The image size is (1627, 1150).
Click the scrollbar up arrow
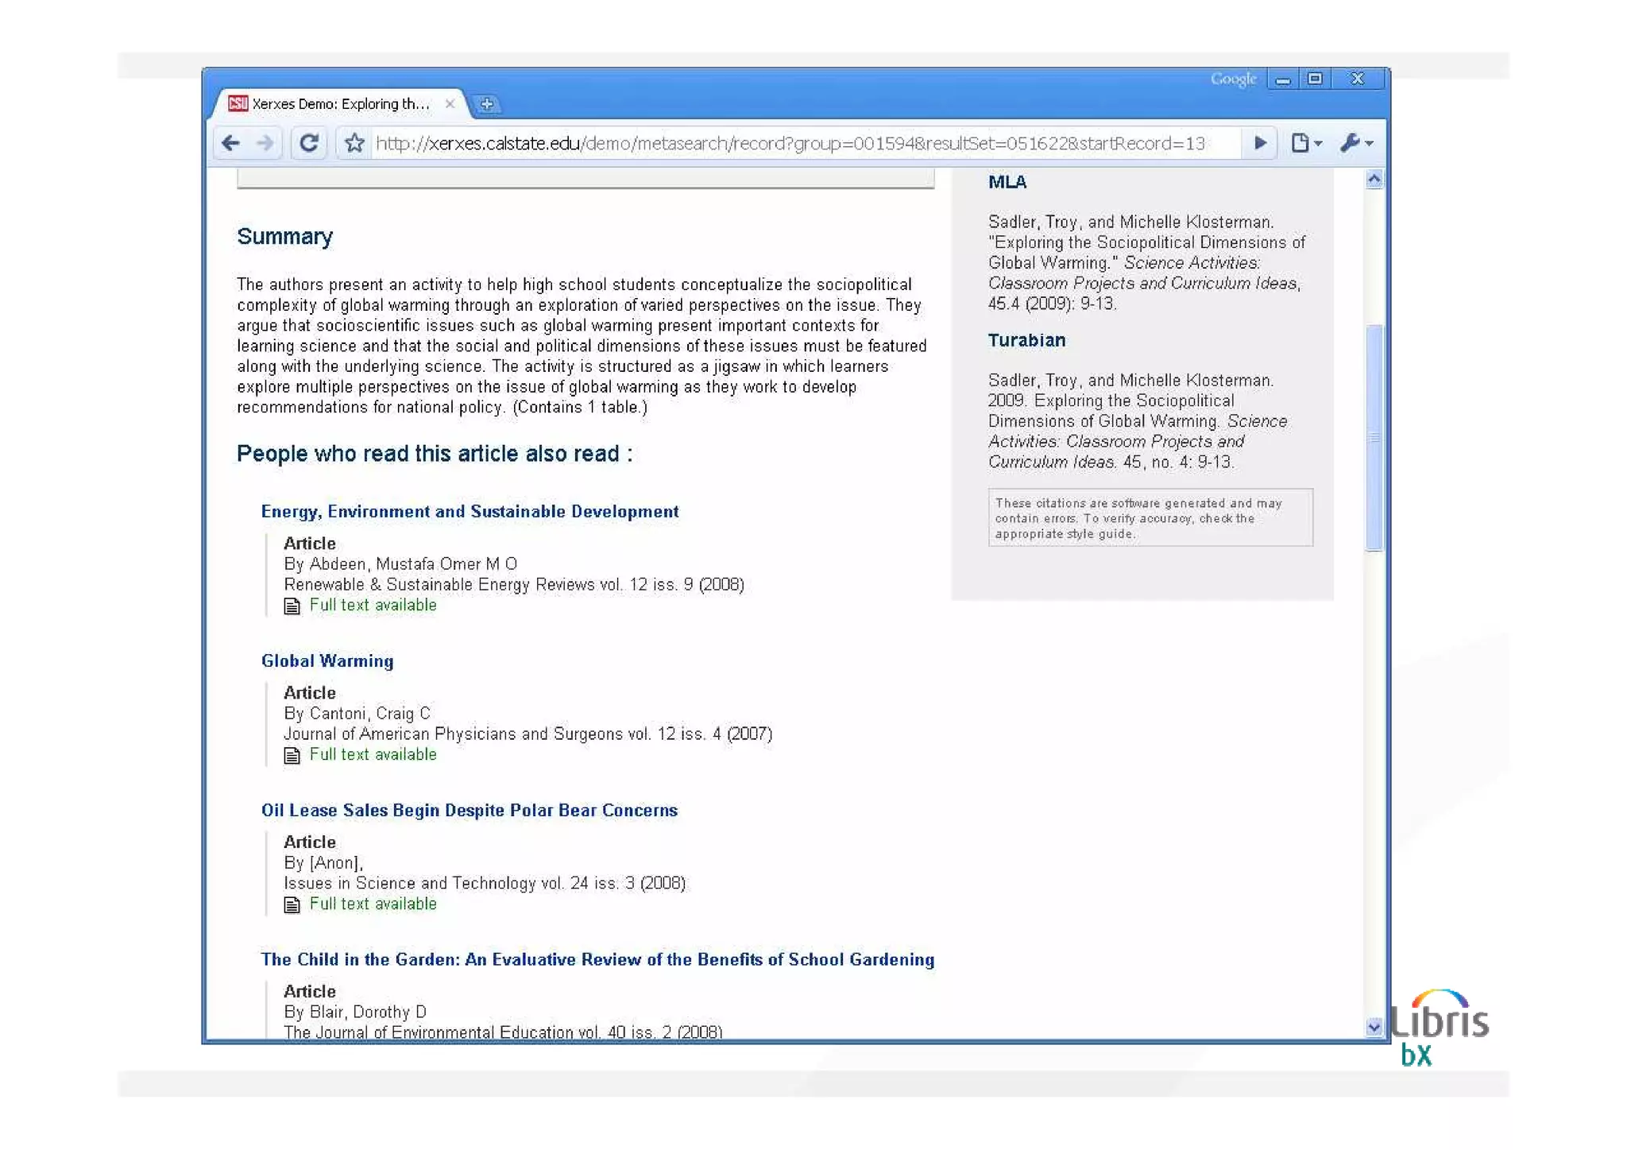[1374, 180]
